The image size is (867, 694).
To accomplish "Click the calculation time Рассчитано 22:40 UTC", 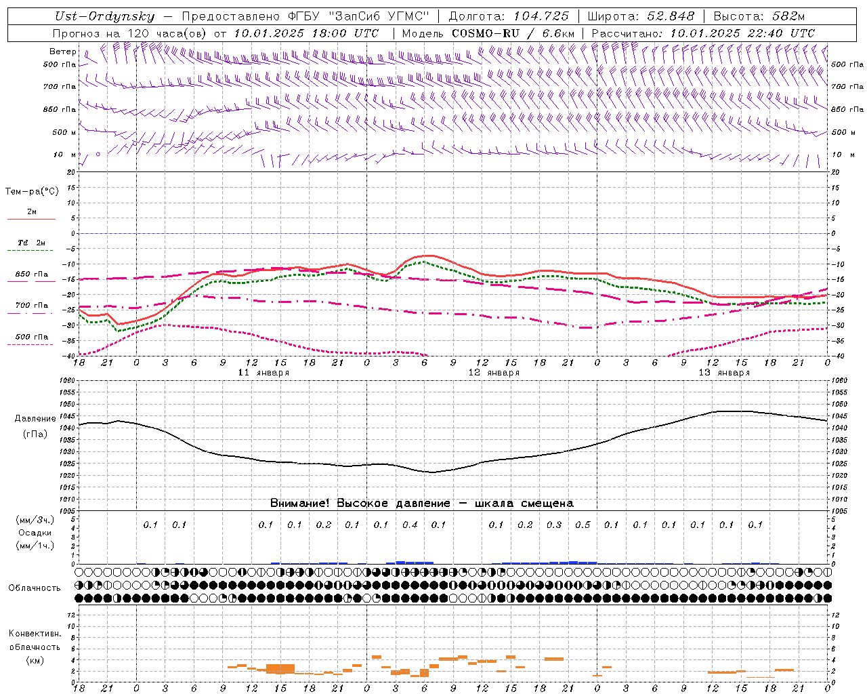I will pos(703,33).
